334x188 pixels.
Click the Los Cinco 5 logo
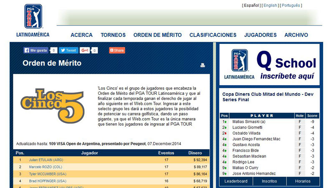click(53, 105)
